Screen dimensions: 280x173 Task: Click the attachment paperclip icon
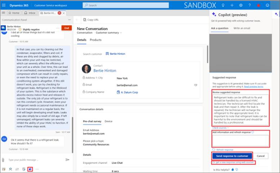(3, 159)
